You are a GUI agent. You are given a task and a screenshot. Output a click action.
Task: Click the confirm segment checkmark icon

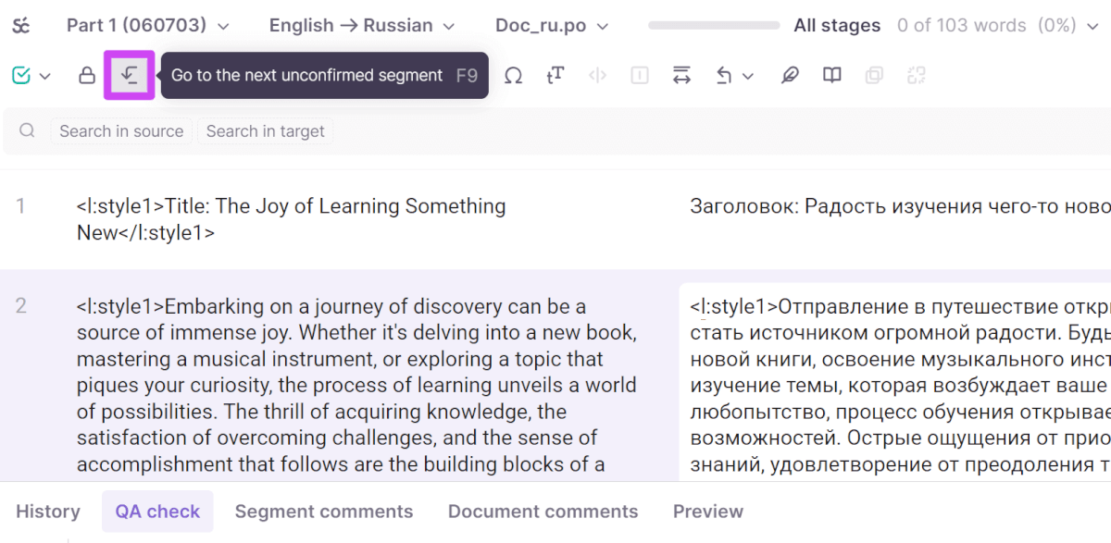(21, 75)
